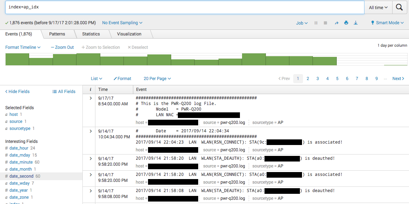Open event Format options via pencil icon
409x204 pixels.
122,78
